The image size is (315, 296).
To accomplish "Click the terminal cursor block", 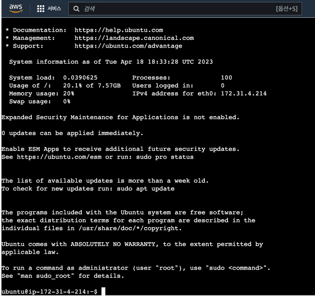I will (x=103, y=292).
